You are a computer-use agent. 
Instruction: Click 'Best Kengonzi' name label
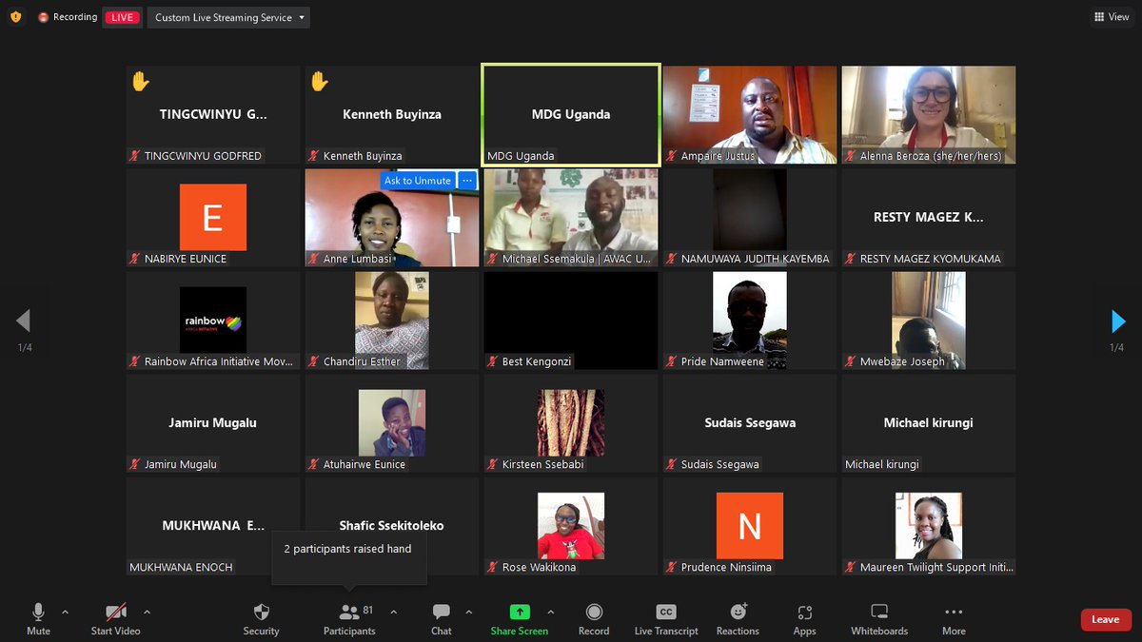tap(537, 361)
